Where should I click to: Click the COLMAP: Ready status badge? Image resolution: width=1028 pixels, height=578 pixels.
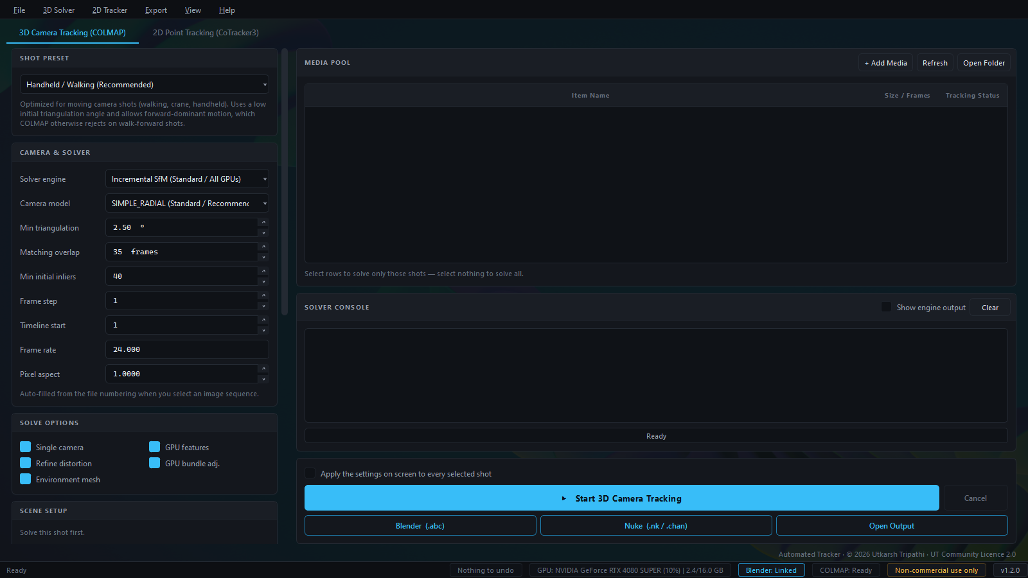(x=846, y=570)
